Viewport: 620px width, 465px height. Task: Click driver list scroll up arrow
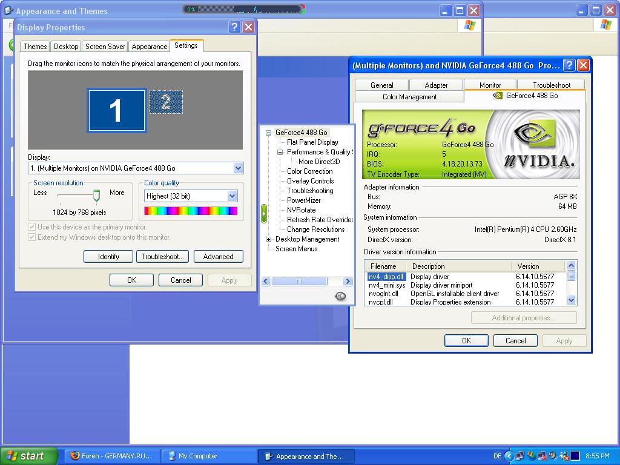point(572,265)
